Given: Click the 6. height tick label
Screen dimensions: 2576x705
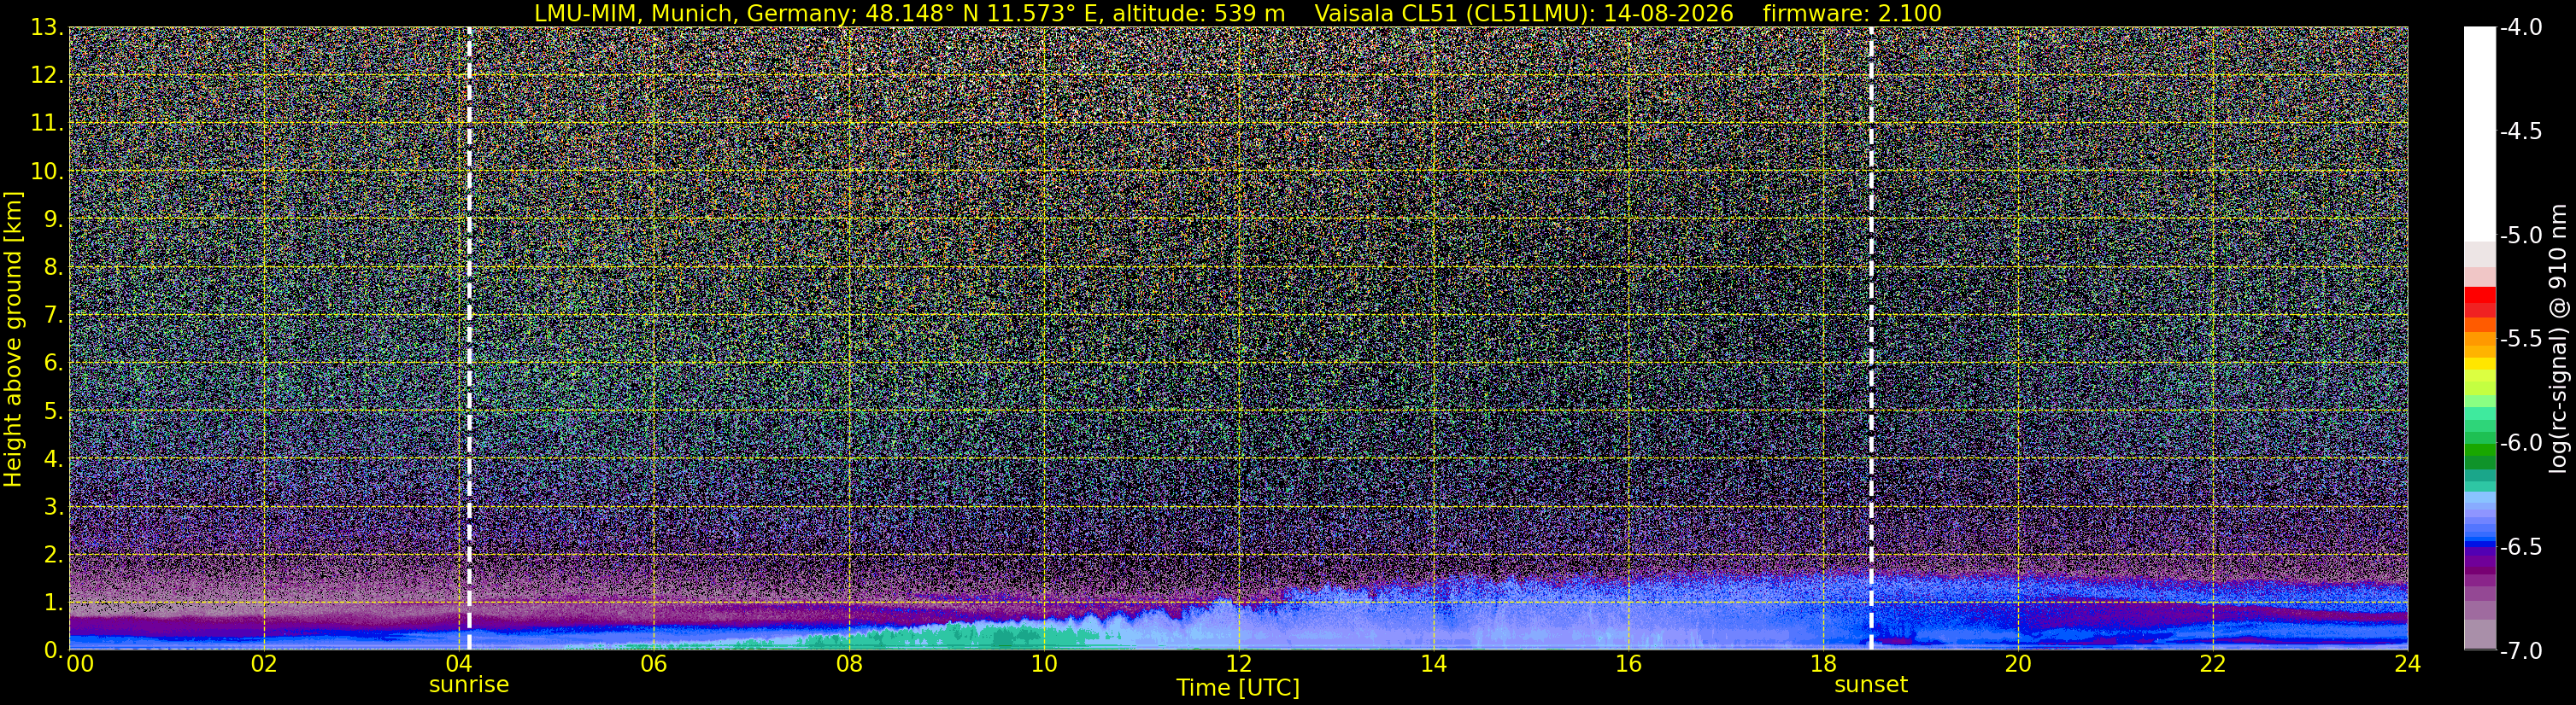Looking at the screenshot, I should click(x=53, y=363).
